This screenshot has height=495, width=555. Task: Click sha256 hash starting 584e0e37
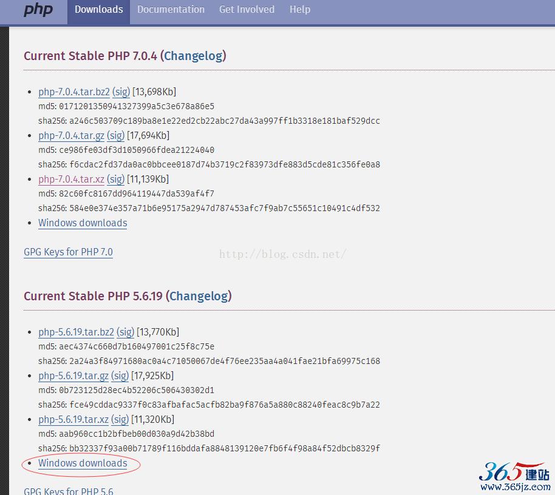click(x=225, y=208)
